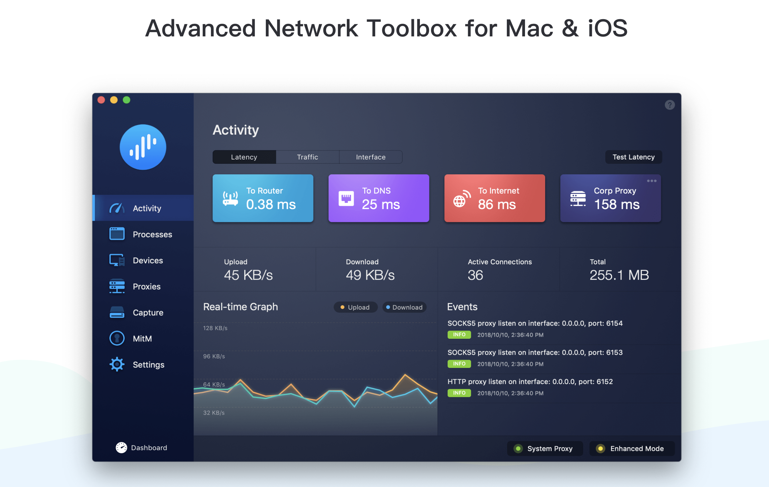Viewport: 769px width, 487px height.
Task: Switch to the Interface tab
Action: (371, 157)
